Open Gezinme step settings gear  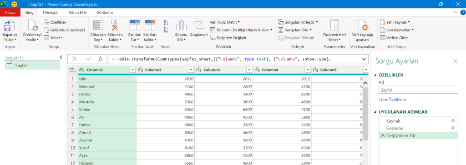[x=453, y=128]
